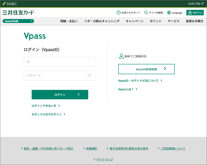Click the globe Language icon
The image size is (207, 165).
point(169,13)
